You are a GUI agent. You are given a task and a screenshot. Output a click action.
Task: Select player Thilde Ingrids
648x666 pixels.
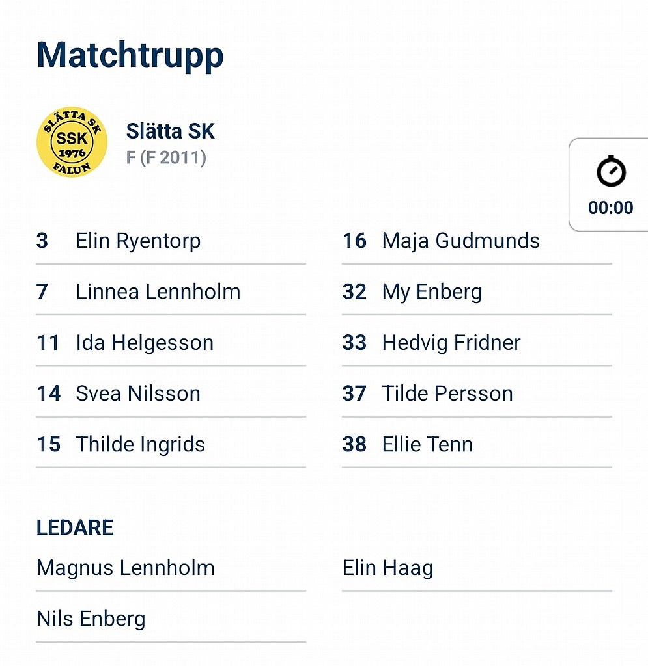click(x=171, y=445)
